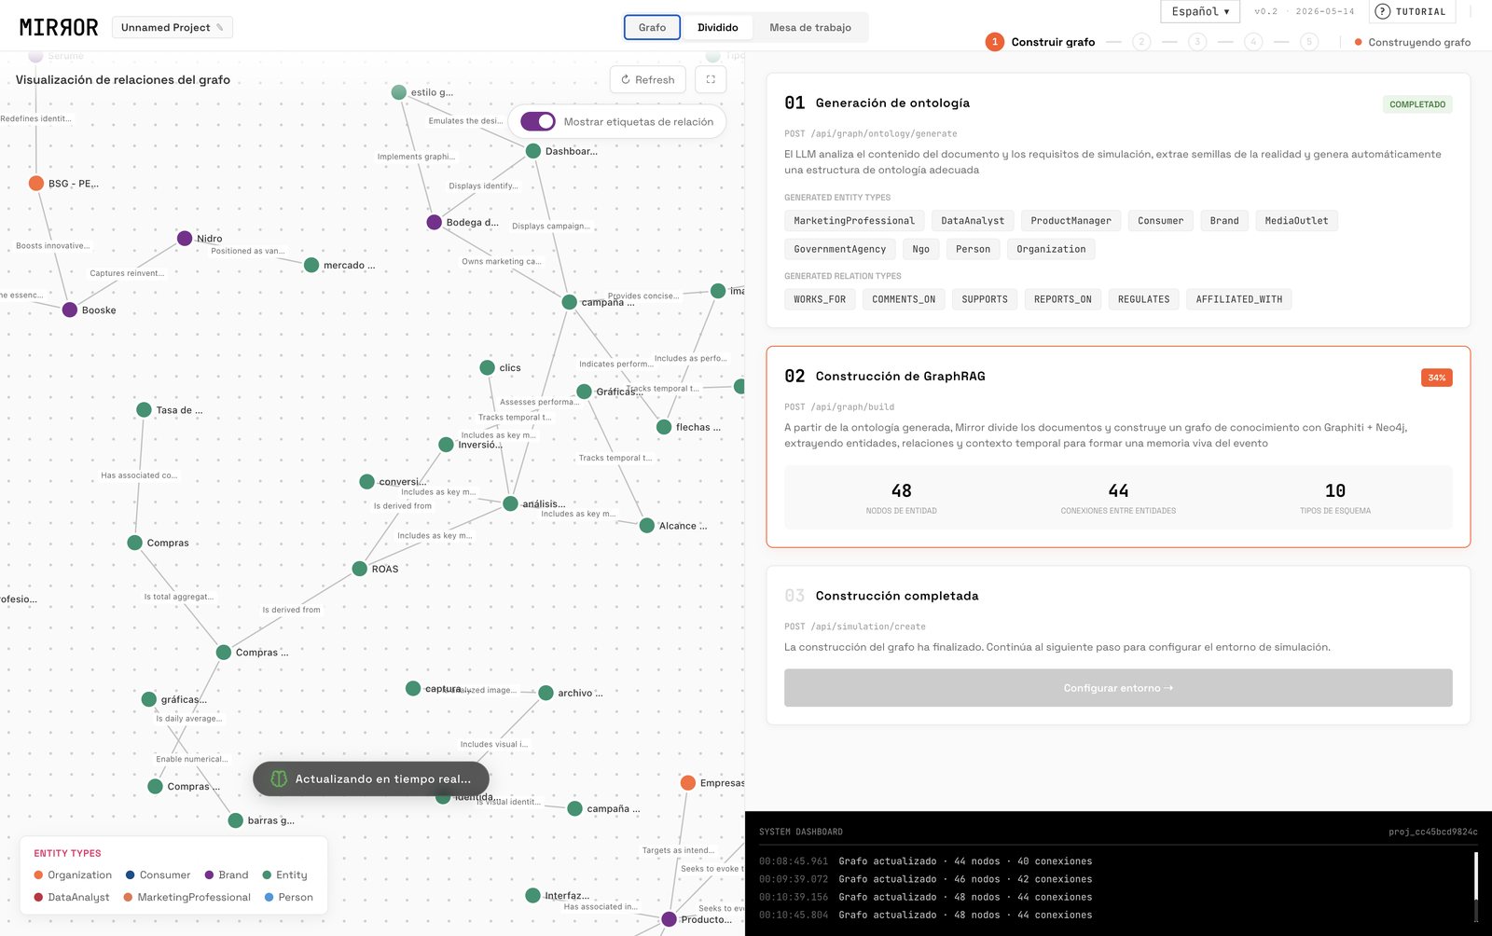Click the COMPLETADO status badge
Screen dimensions: 1492x936
[1417, 104]
